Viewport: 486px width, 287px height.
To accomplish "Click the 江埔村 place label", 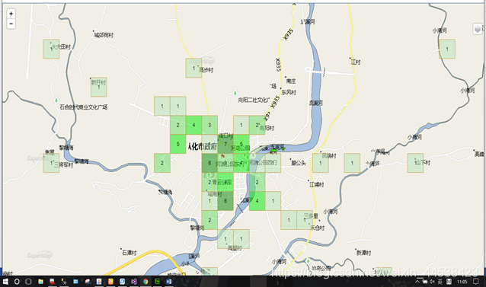I will [316, 184].
